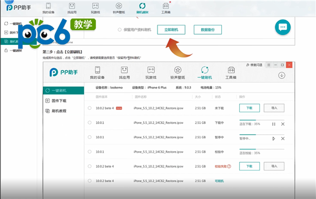Click 铃声壁纸 star icon in tutorial screenshot
Screen dimensions: 316x199
point(178,70)
